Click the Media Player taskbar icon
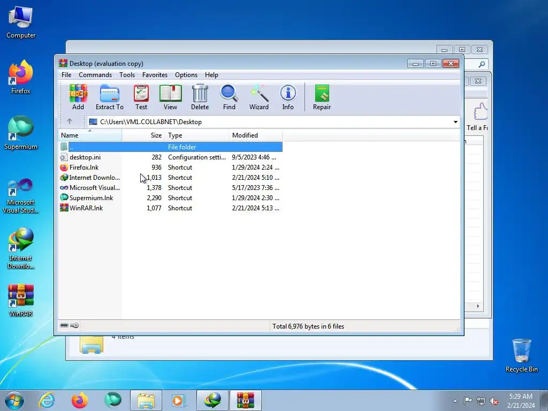Screen dimensions: 548x411 click(178, 400)
